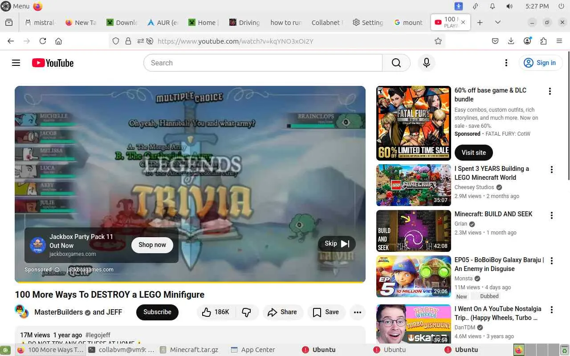Open the Firefox home page icon
The width and height of the screenshot is (570, 356).
click(58, 41)
